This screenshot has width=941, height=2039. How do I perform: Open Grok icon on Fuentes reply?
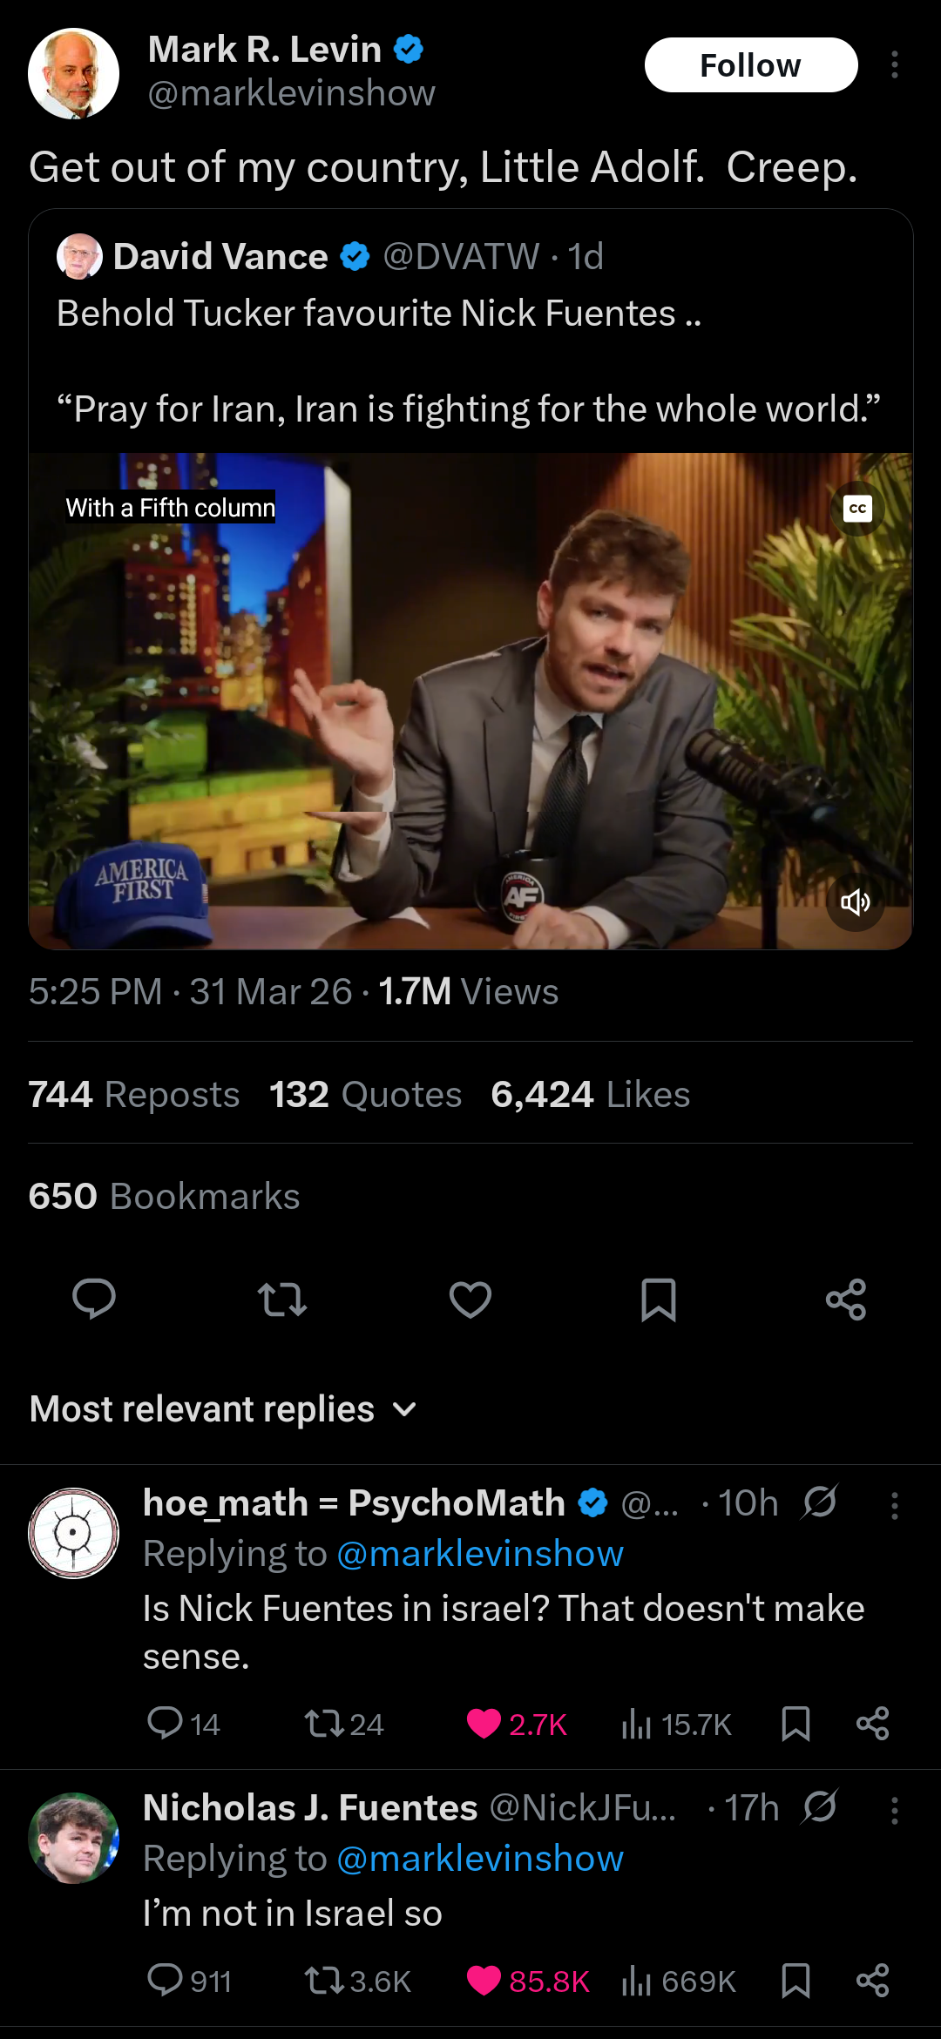pos(820,1806)
